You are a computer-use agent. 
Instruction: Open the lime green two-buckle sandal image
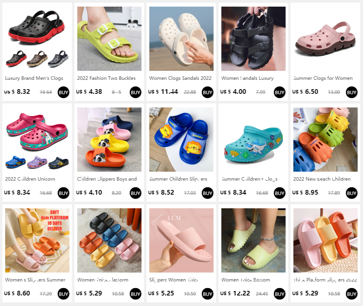[109, 39]
